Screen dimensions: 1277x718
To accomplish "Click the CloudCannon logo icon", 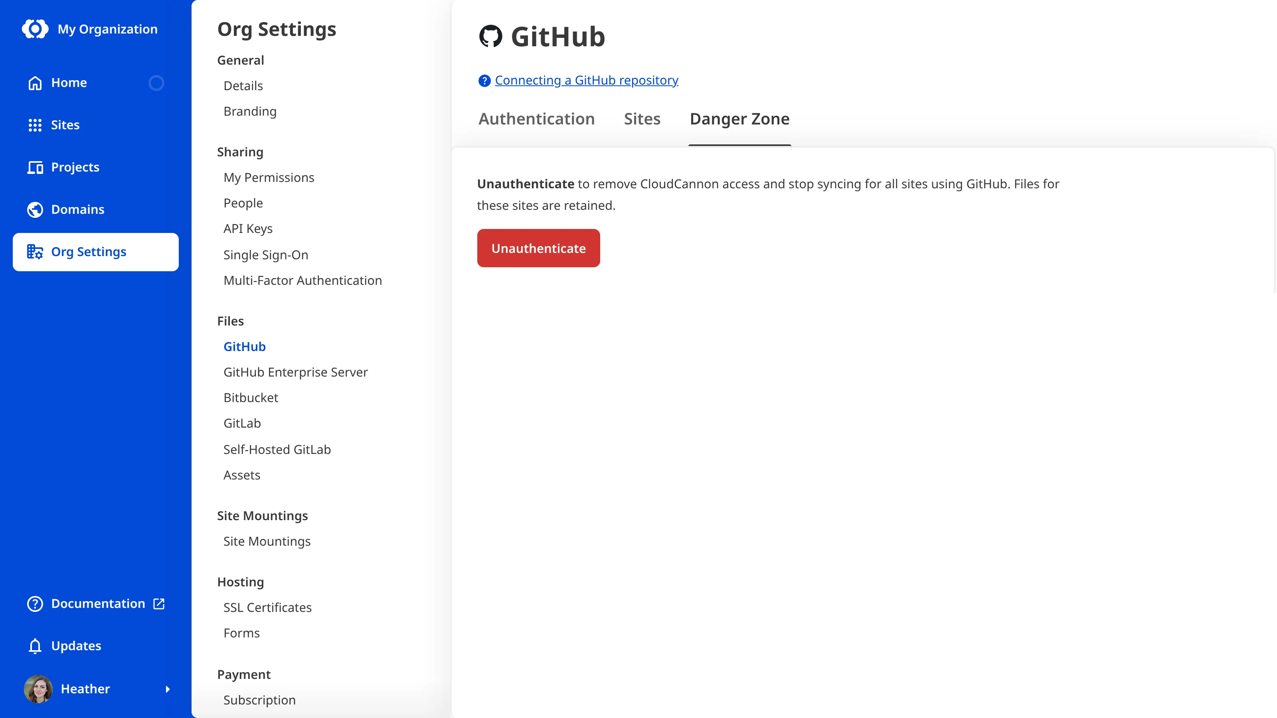I will click(35, 29).
